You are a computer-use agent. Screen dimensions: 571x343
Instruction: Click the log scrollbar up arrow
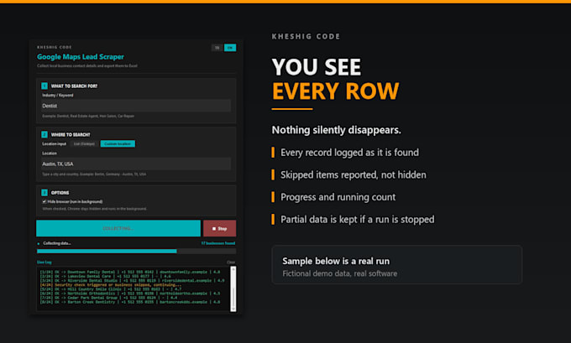click(x=233, y=269)
